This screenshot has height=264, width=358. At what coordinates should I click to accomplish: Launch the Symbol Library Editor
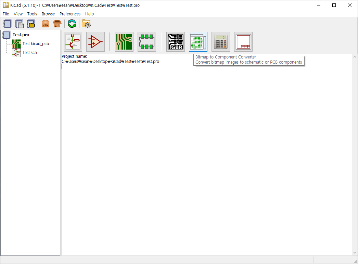pyautogui.click(x=95, y=42)
